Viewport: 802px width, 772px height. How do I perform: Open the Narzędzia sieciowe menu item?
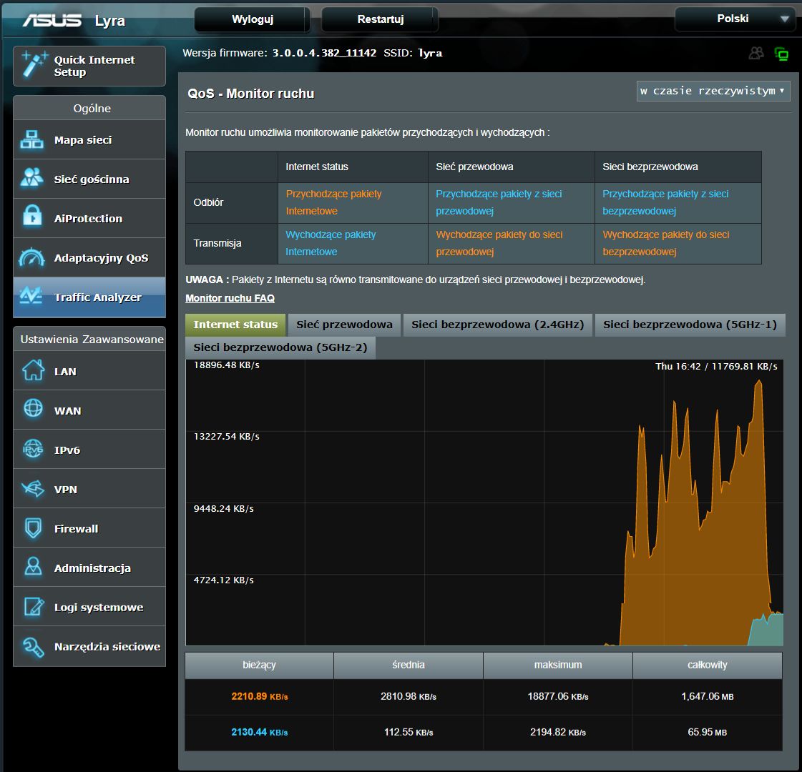(89, 646)
